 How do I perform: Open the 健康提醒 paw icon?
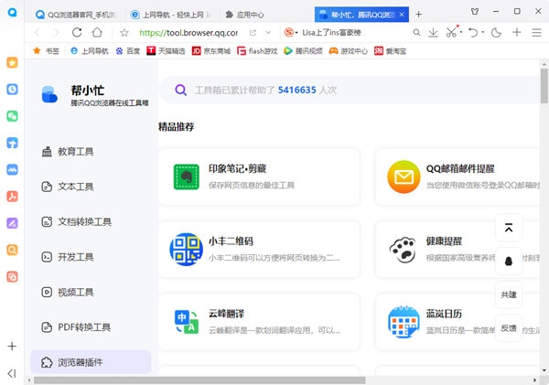click(404, 249)
